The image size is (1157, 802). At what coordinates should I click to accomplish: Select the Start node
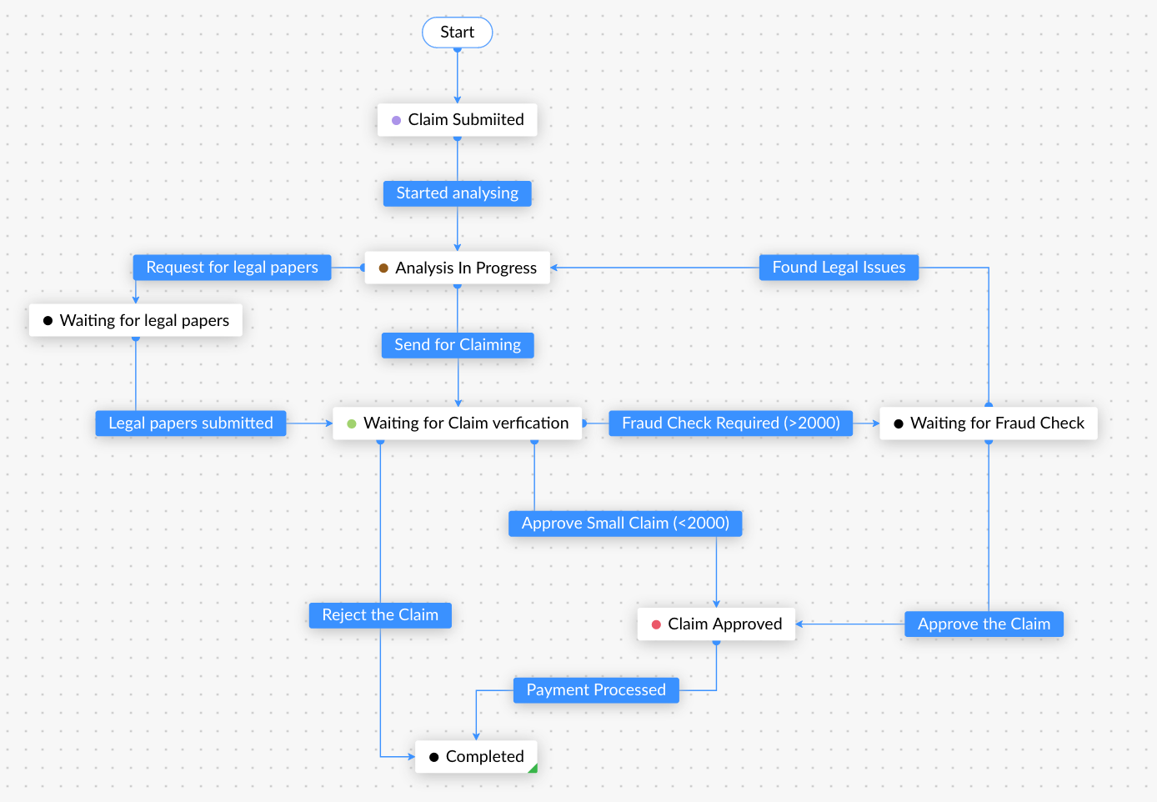click(457, 33)
